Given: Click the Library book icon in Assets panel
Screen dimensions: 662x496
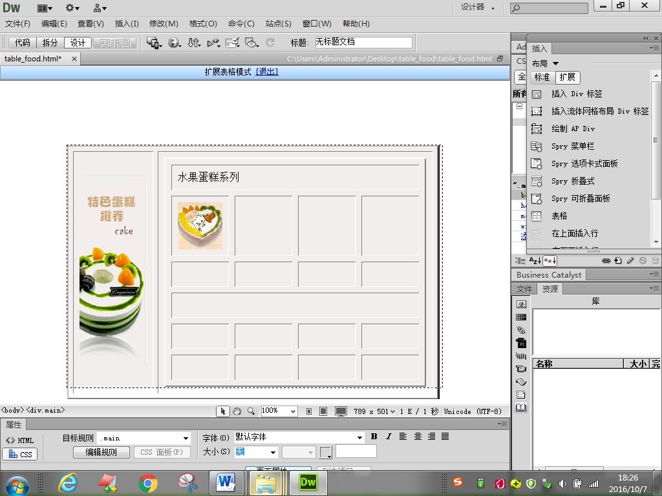Looking at the screenshot, I should tap(522, 408).
